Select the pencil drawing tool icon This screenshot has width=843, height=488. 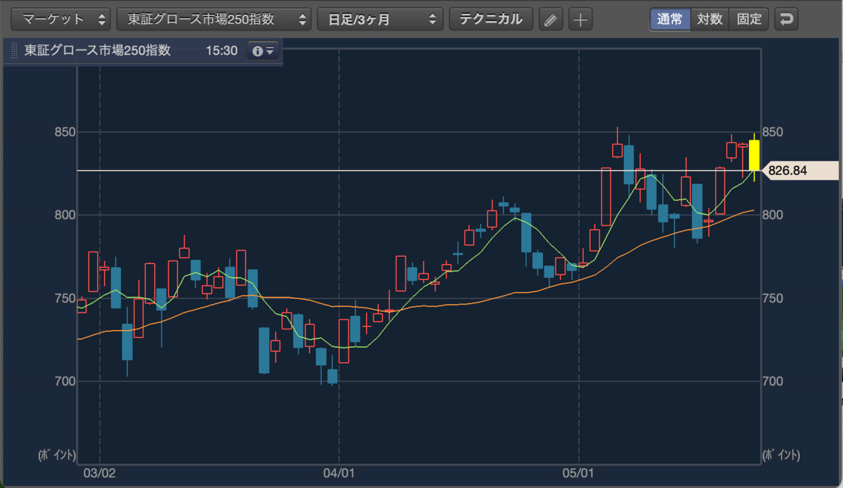pyautogui.click(x=551, y=19)
